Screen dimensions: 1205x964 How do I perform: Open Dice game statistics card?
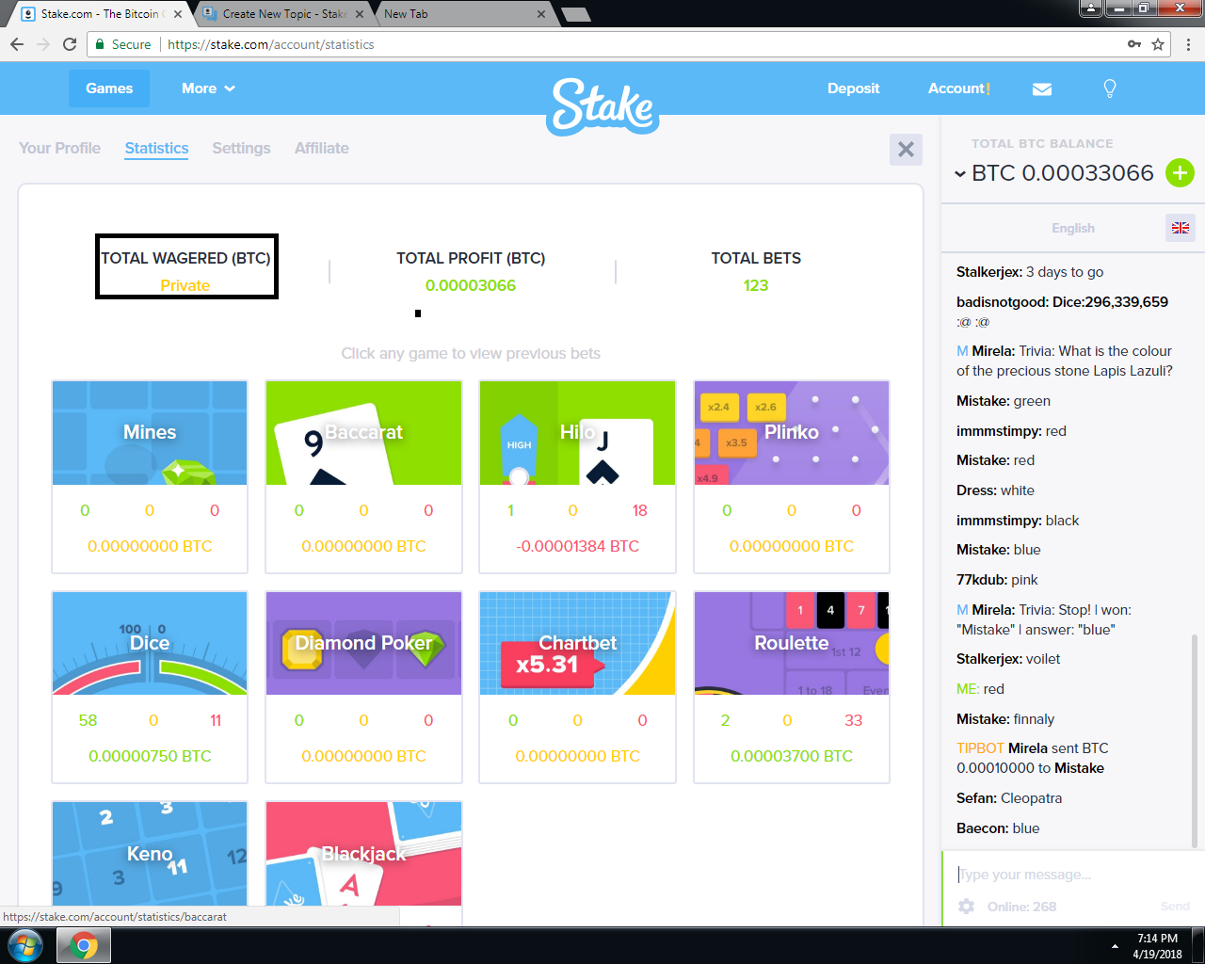pyautogui.click(x=150, y=687)
